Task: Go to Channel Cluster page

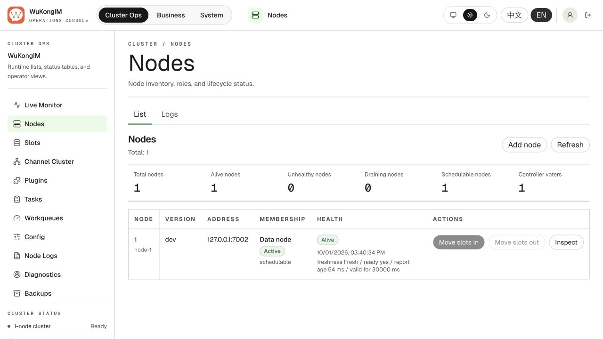Action: (x=57, y=161)
